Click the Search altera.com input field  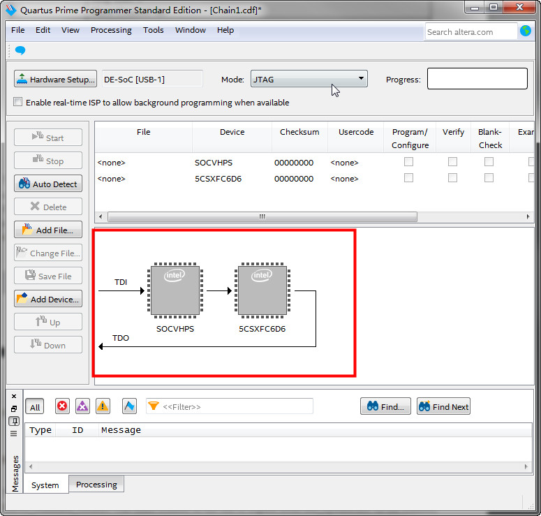tap(471, 31)
